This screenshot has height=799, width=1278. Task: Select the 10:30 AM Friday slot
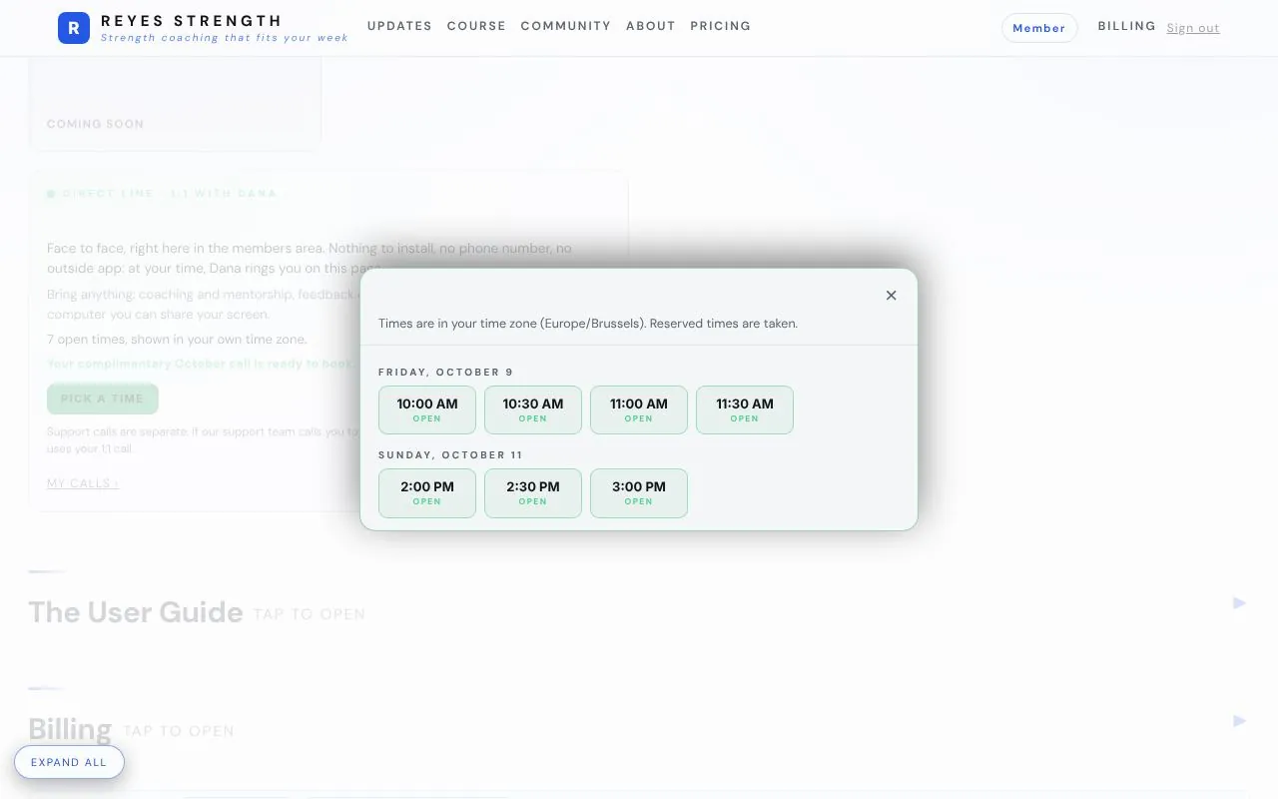[533, 409]
